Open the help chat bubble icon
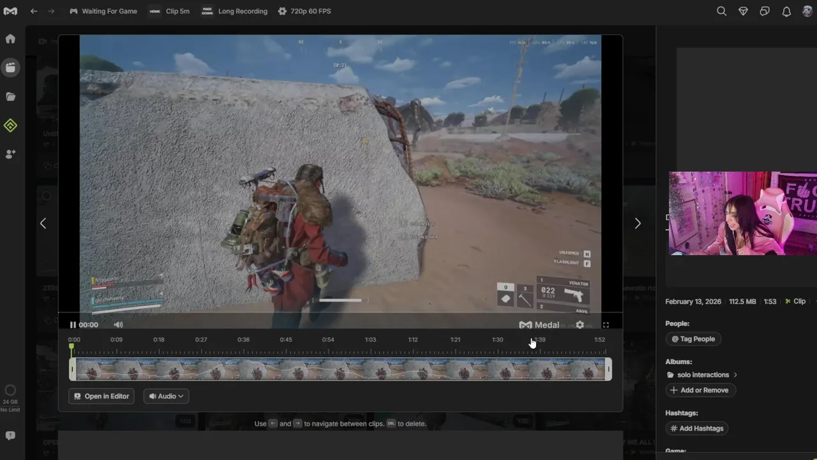 (10, 435)
